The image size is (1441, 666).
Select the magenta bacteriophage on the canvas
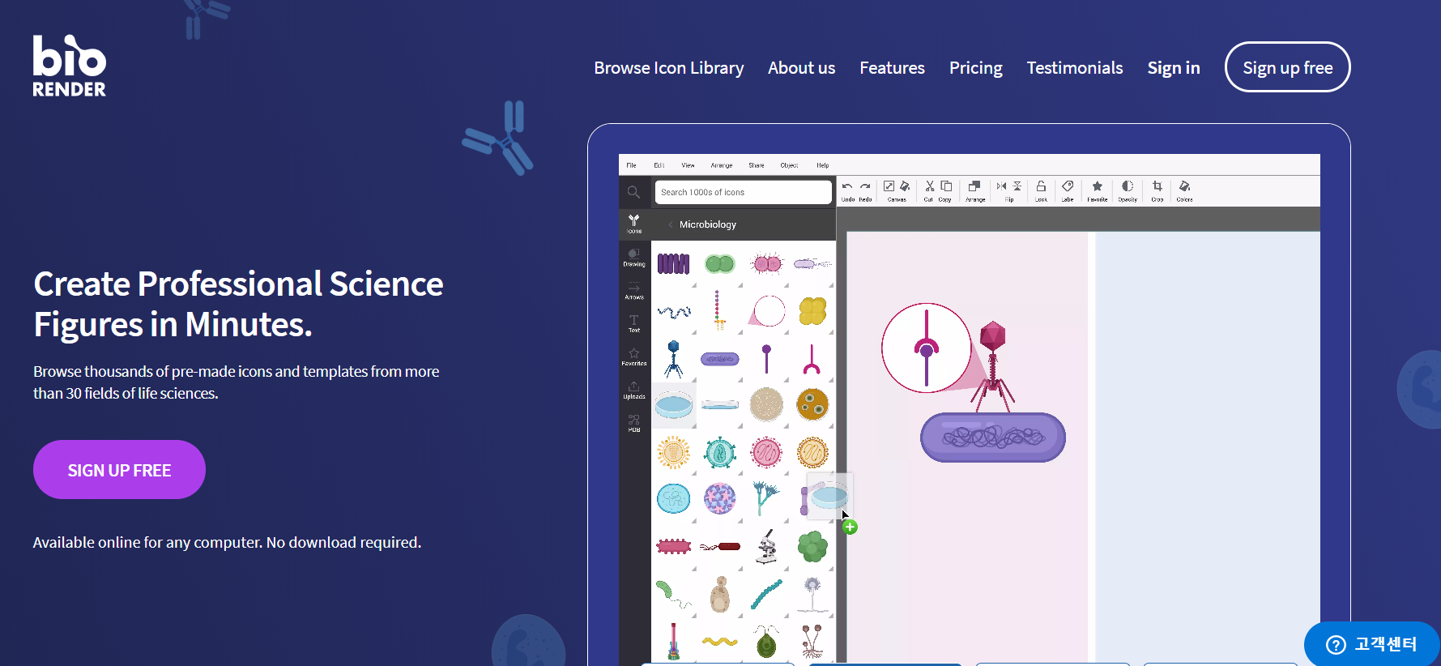pyautogui.click(x=993, y=365)
